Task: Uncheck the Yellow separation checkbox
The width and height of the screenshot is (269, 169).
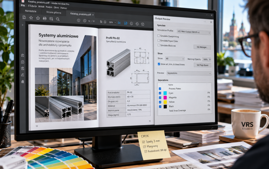Action: (x=160, y=102)
